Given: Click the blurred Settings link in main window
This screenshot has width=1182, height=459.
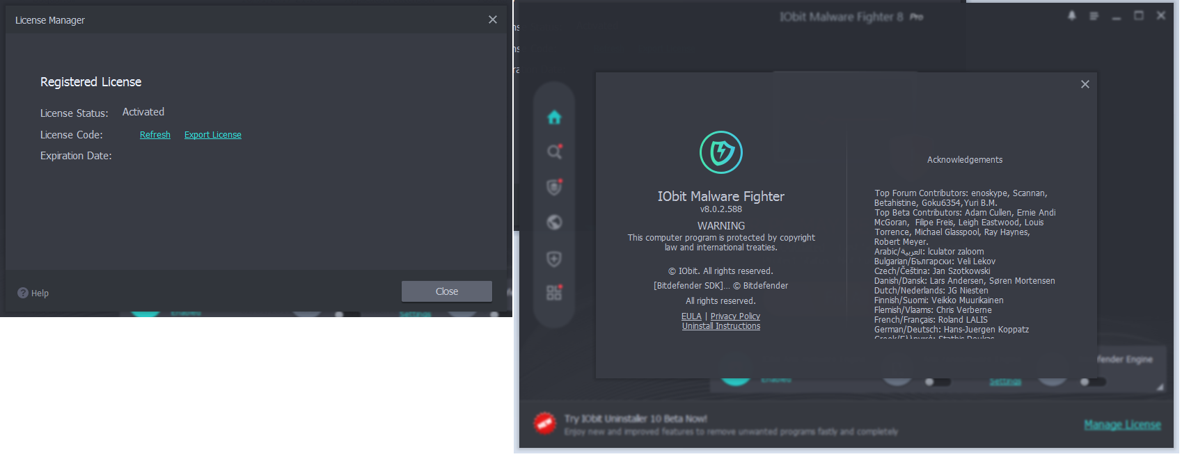Looking at the screenshot, I should pyautogui.click(x=1005, y=382).
